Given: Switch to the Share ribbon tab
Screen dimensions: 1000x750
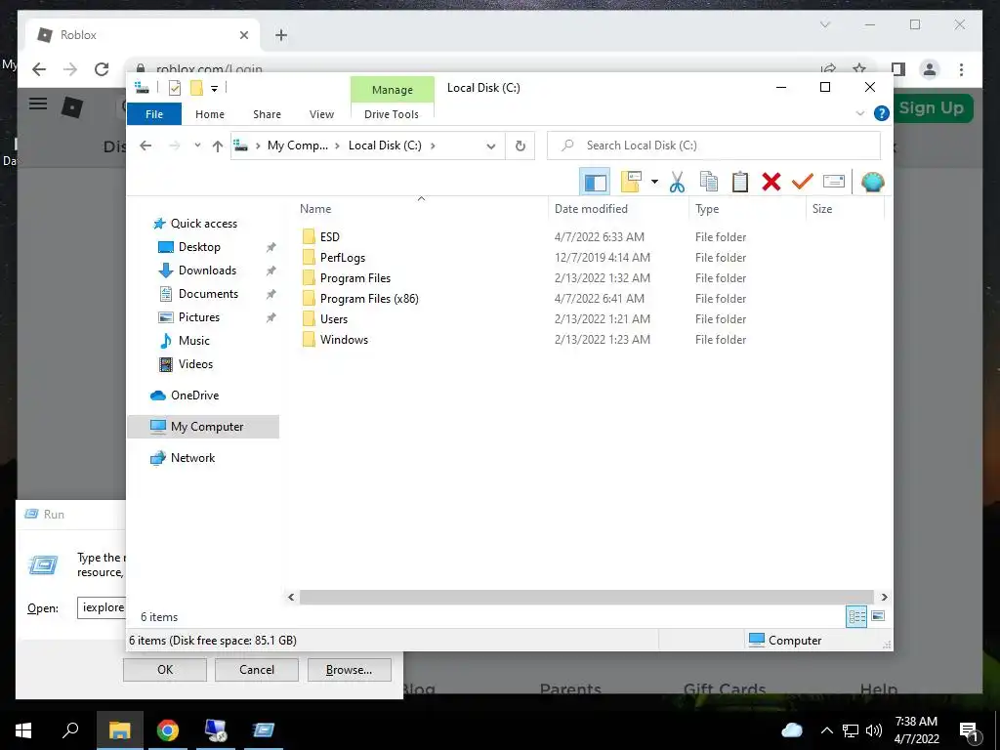Looking at the screenshot, I should tap(267, 114).
